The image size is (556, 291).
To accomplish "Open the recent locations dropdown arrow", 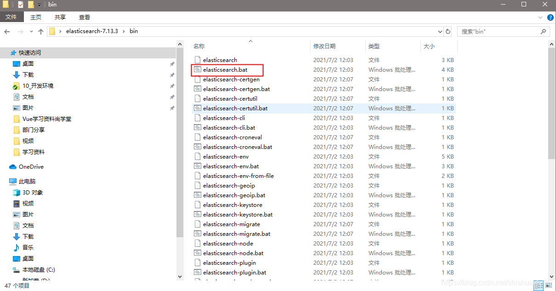I will (x=31, y=32).
